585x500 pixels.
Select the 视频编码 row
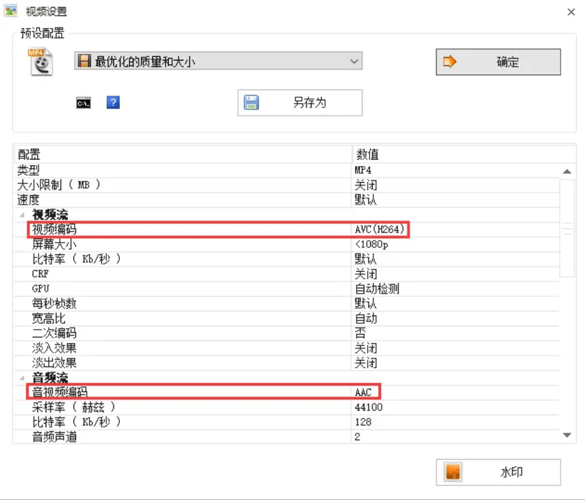point(287,230)
